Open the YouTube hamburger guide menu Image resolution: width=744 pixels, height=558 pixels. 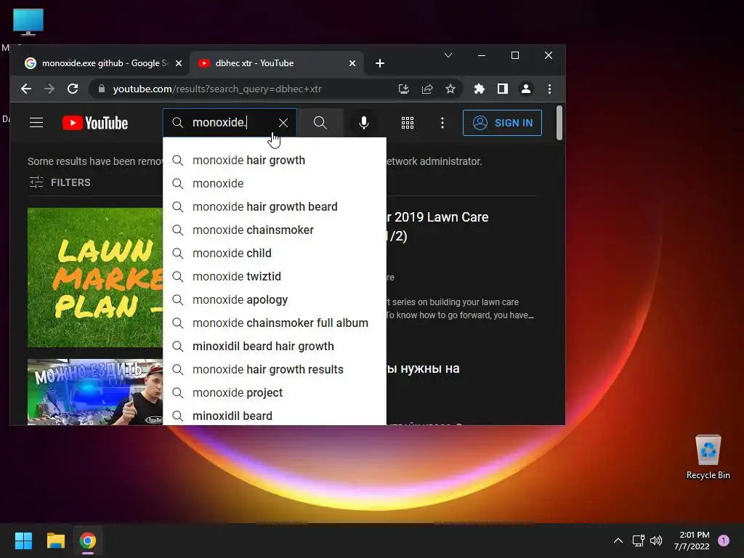click(36, 123)
